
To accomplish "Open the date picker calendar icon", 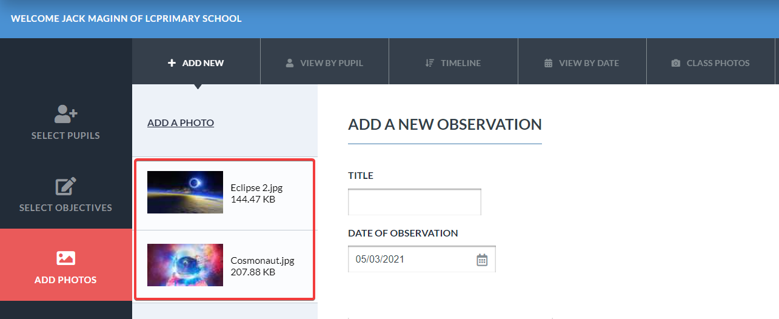I will (482, 260).
